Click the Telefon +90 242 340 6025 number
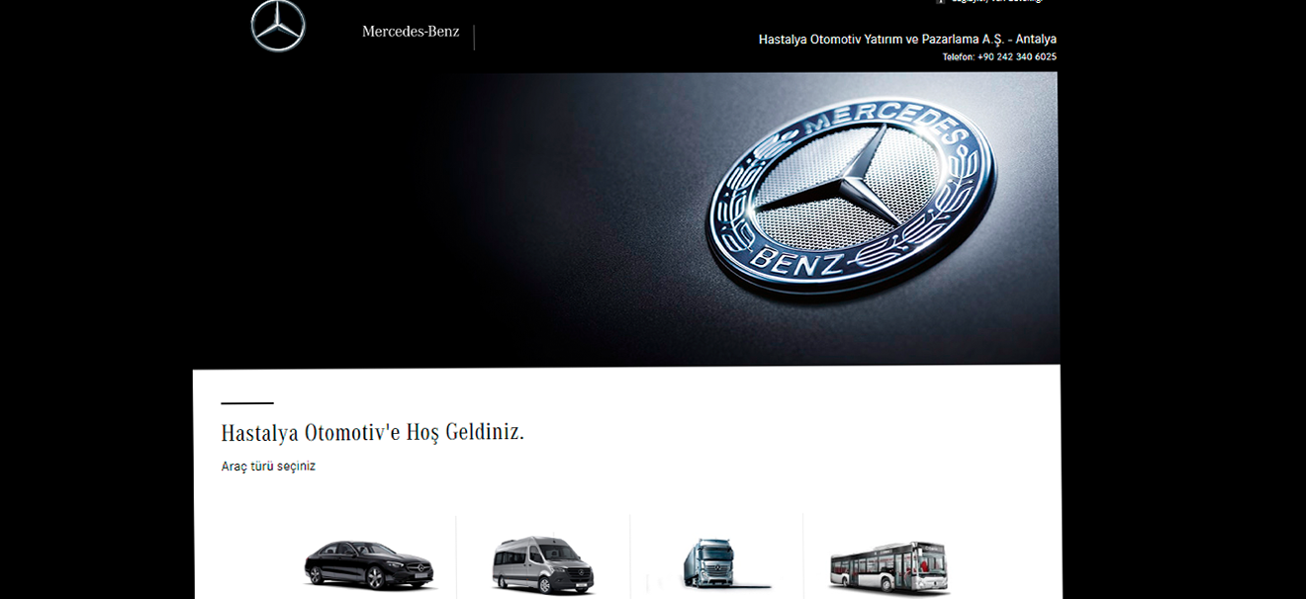The image size is (1306, 599). [999, 57]
